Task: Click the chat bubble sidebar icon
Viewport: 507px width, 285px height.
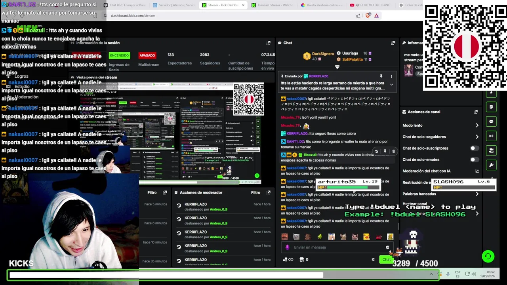Action: coord(491,122)
